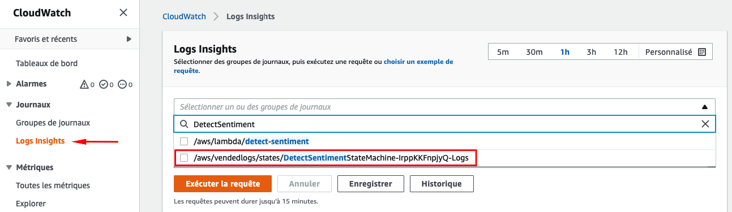Check the DetectSentimentStateMachine log group
Viewport: 732px width, 212px height.
(184, 158)
